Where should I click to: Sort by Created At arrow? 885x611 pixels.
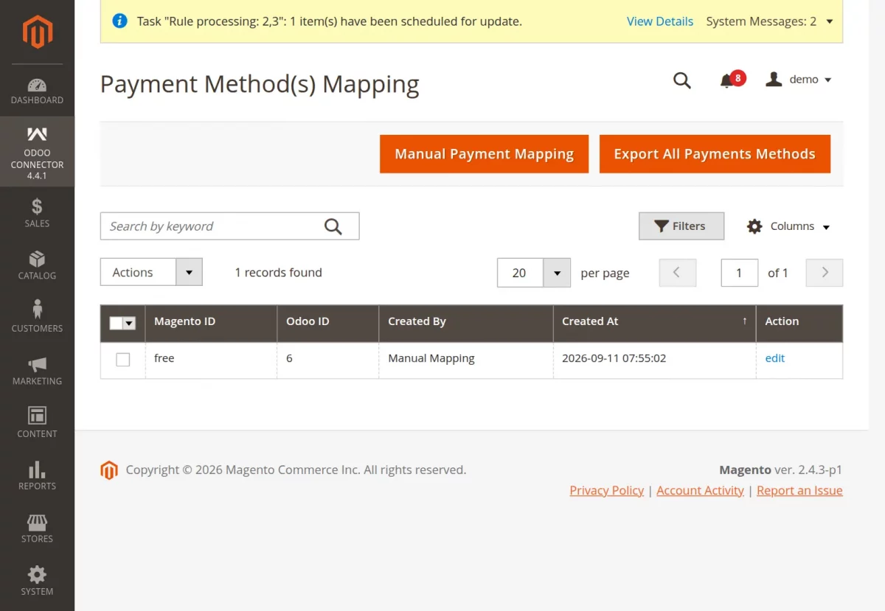(x=744, y=321)
